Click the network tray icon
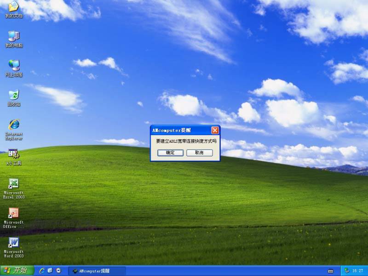Viewport: 368px width, 276px height. click(x=347, y=270)
